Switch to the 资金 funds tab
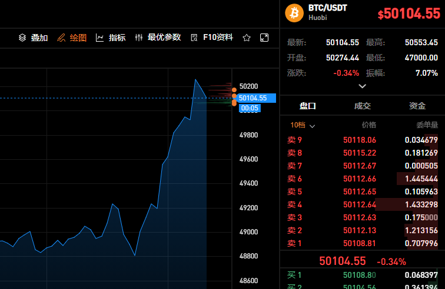The image size is (445, 289). tap(417, 106)
